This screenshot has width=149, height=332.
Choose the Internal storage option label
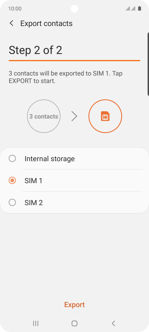coord(50,159)
